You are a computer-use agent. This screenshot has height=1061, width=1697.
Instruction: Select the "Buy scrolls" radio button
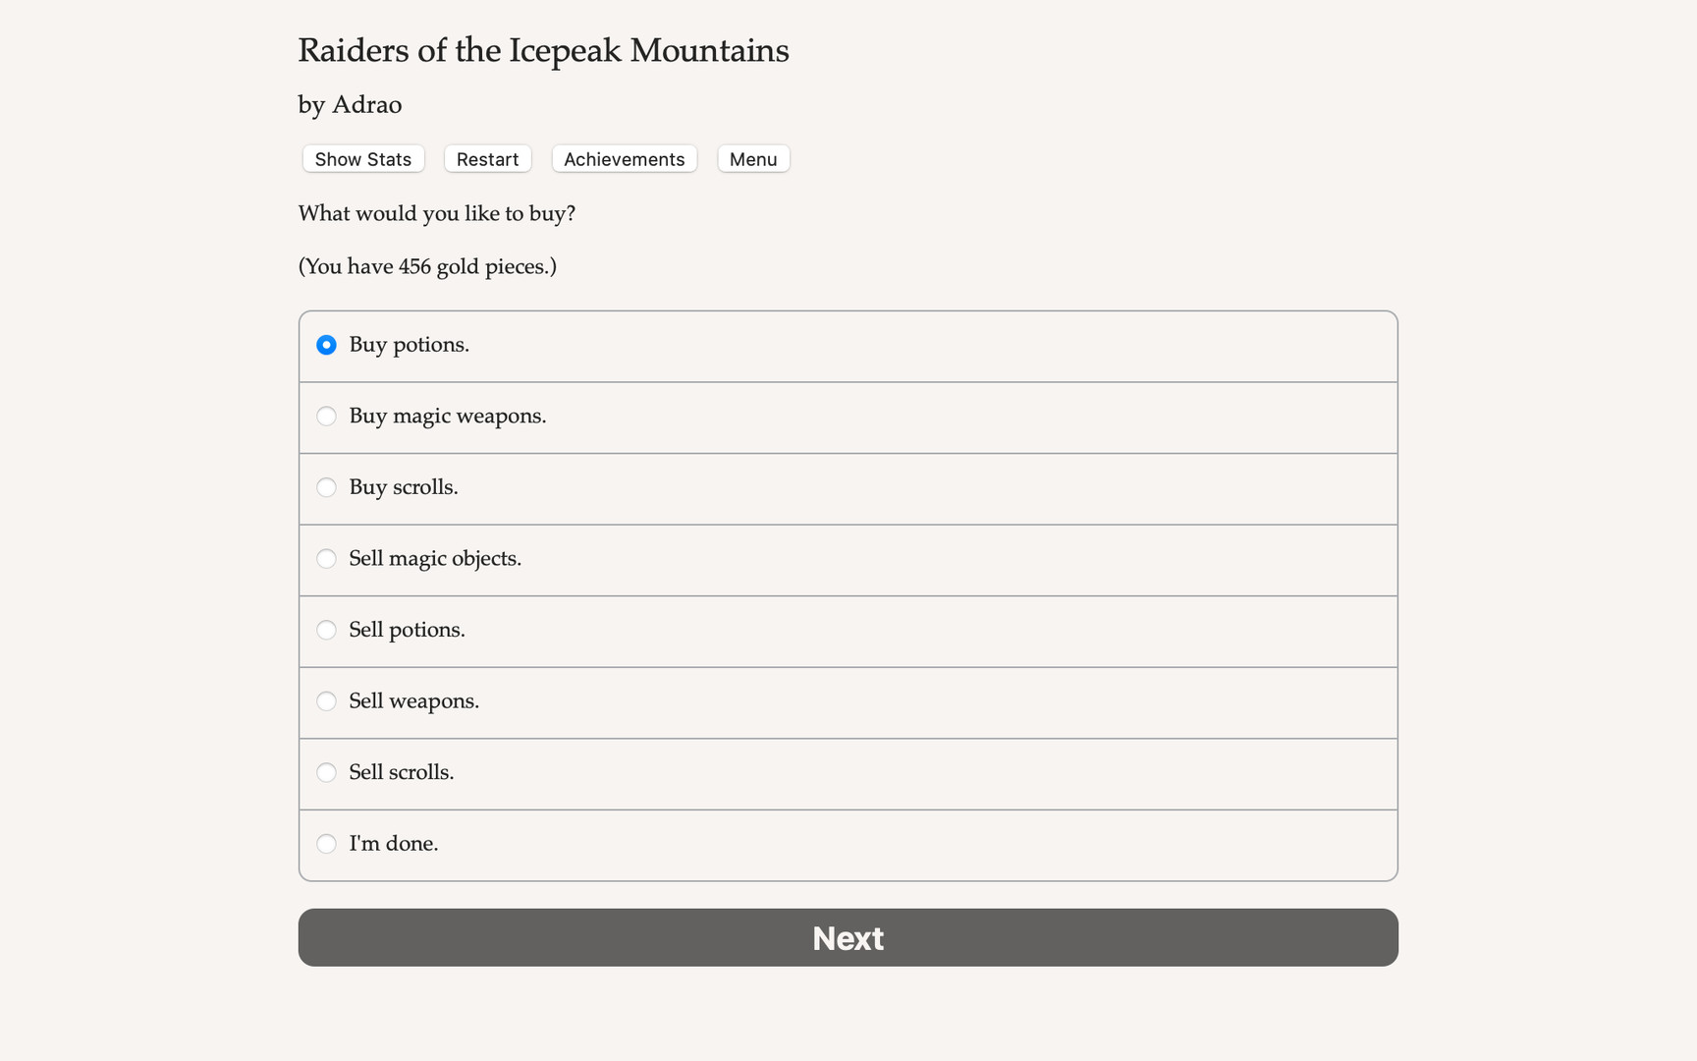tap(326, 487)
